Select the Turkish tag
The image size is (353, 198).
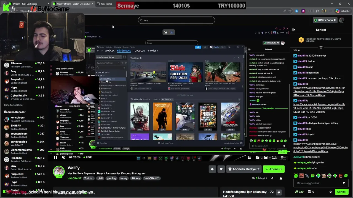[x=89, y=178]
